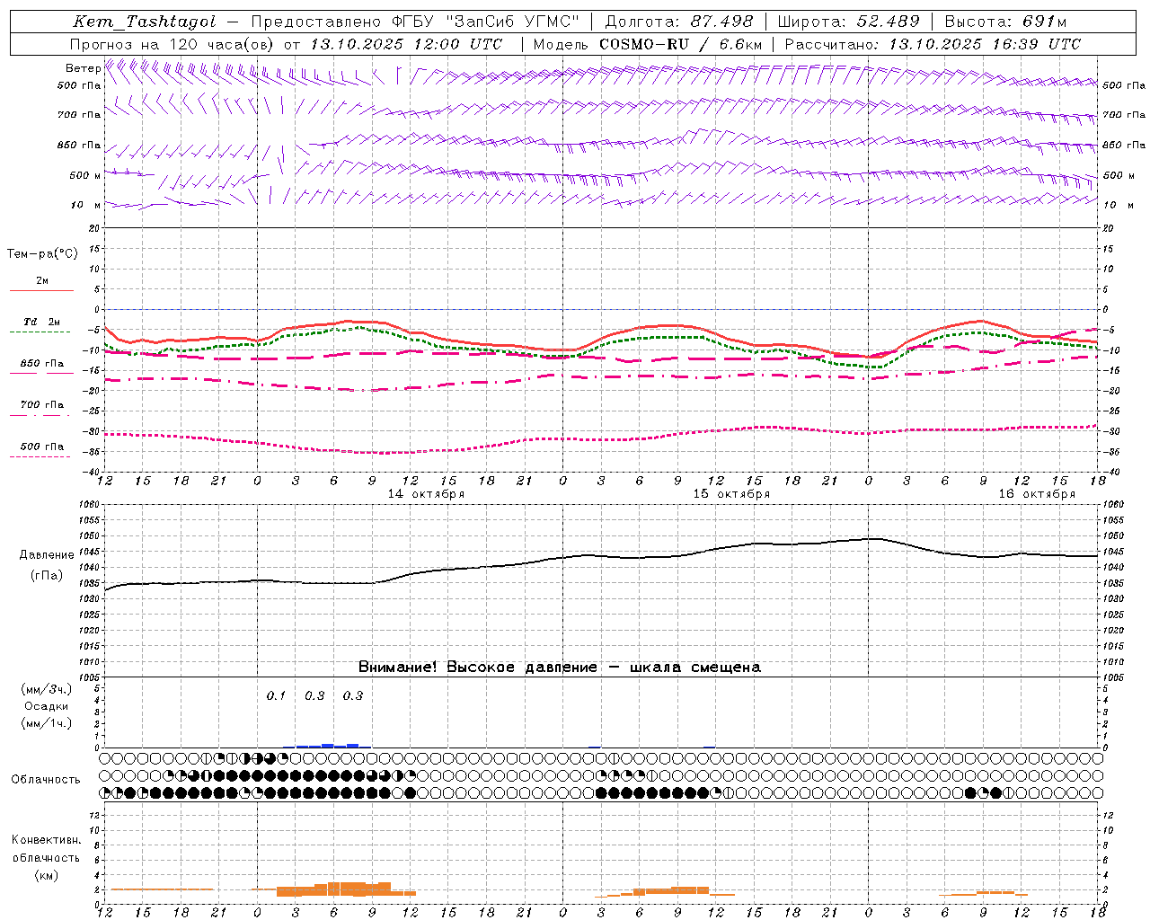Click the (км) unit under convective cloudiness

(x=46, y=875)
